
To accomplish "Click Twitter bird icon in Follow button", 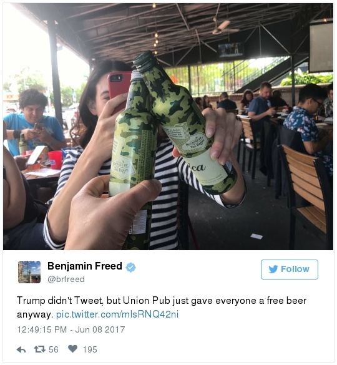I will (x=273, y=269).
